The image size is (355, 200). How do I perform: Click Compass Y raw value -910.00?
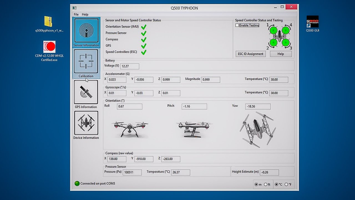click(x=144, y=159)
